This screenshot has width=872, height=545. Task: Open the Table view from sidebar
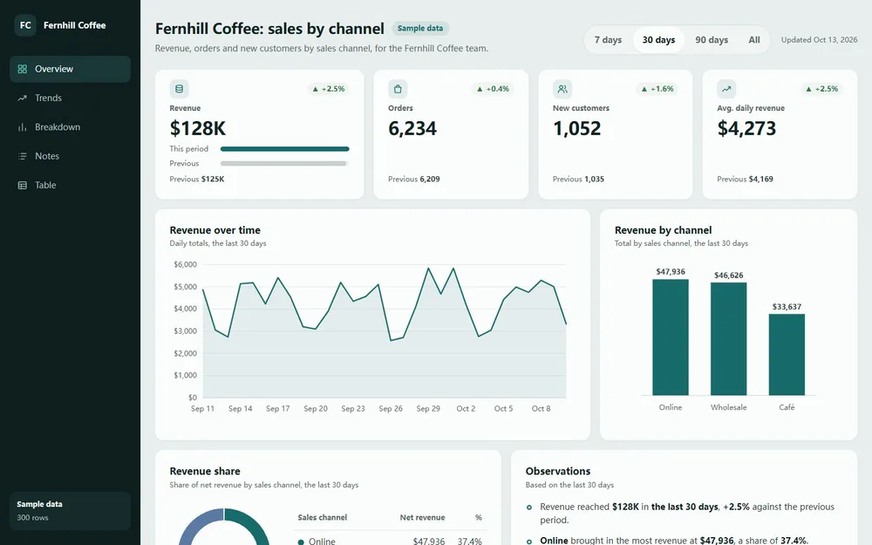(70, 185)
